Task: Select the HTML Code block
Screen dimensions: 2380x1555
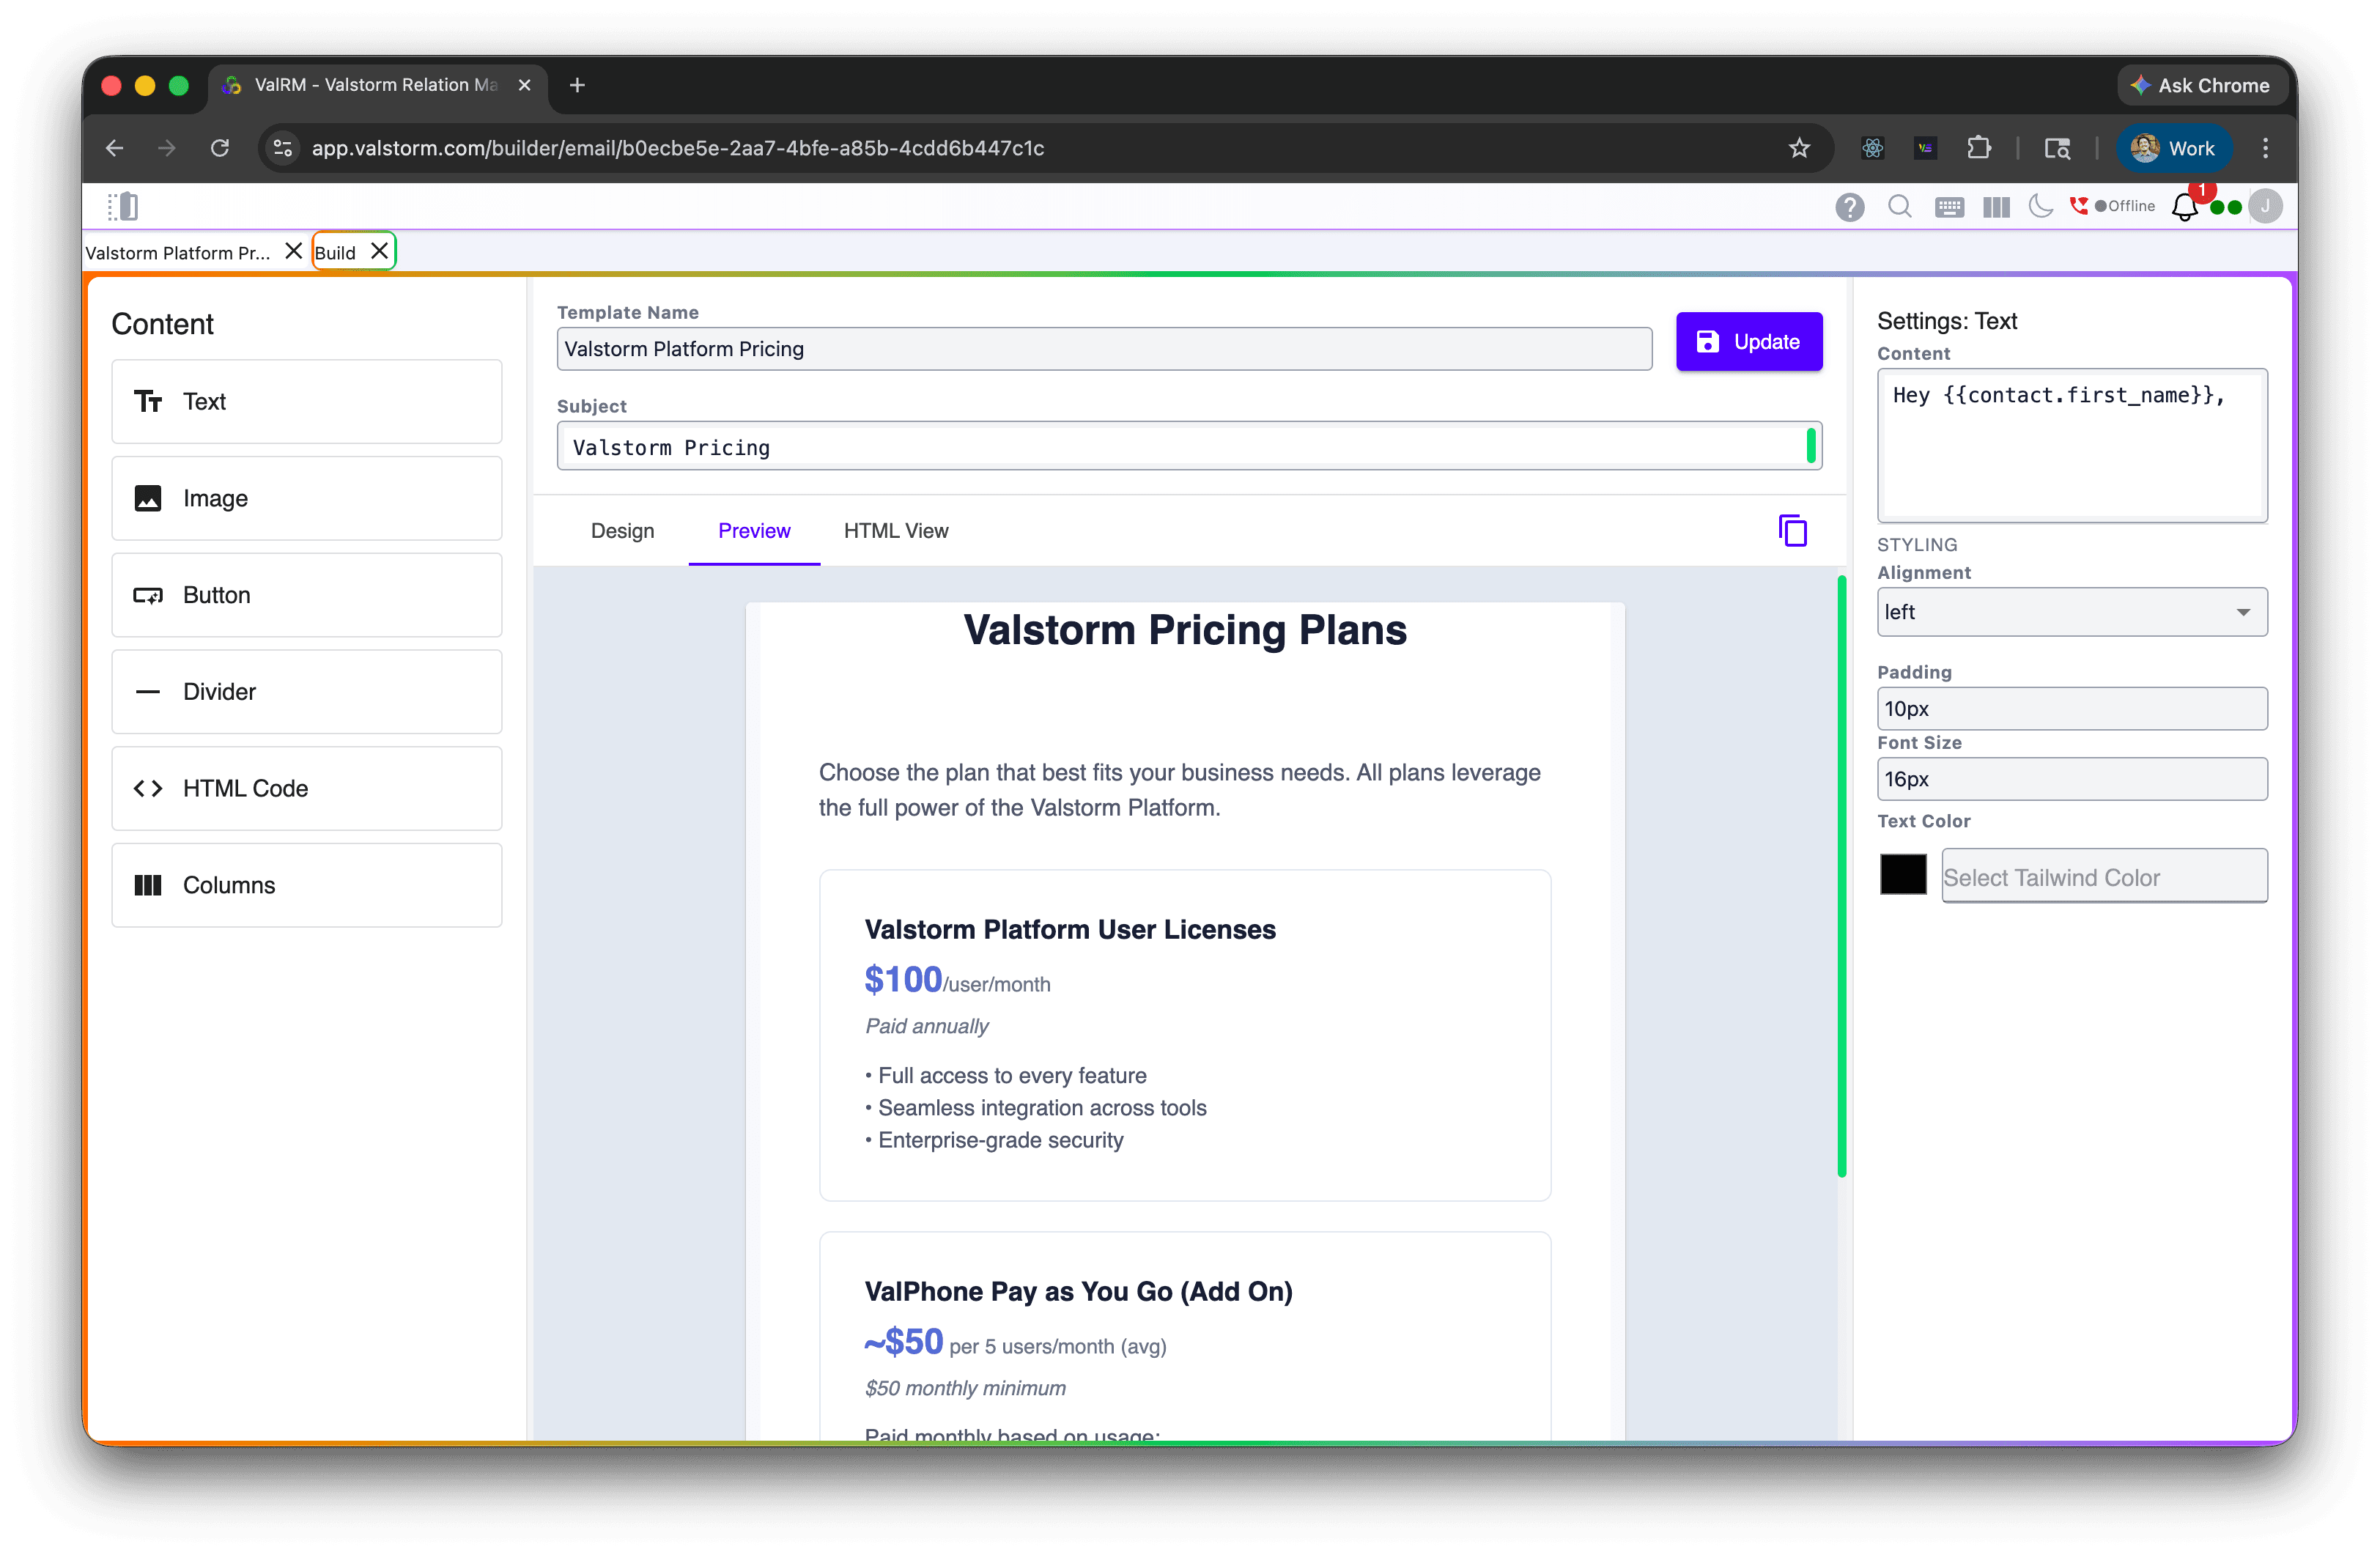Action: (x=306, y=788)
